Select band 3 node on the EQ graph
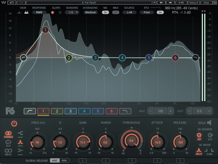Screen dimensions: 218x164 point(95,58)
